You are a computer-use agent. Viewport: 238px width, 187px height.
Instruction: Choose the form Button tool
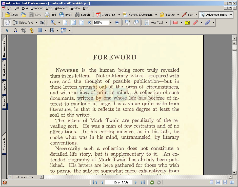[x=40, y=30]
